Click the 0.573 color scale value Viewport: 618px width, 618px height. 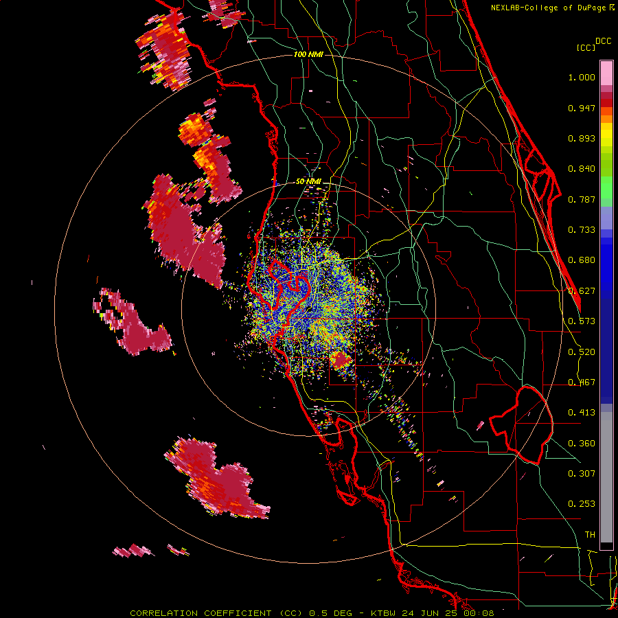click(x=582, y=321)
